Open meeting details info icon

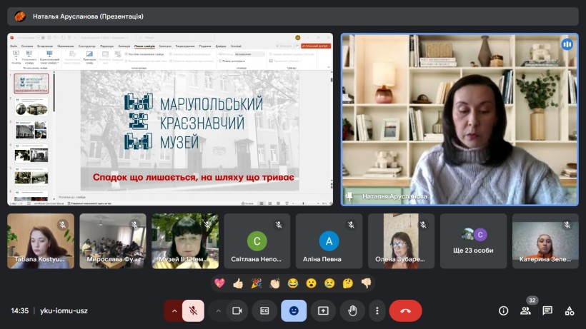click(x=503, y=310)
